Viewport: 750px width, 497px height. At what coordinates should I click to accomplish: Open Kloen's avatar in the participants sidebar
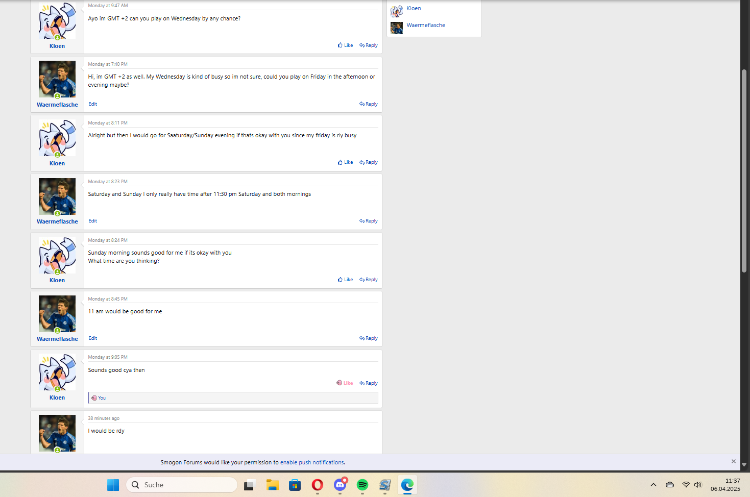(397, 11)
